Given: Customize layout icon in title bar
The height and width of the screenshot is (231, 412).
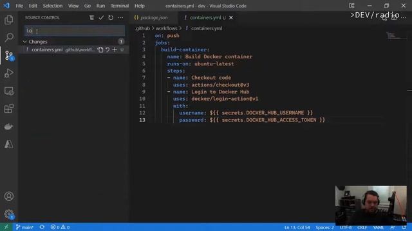Looking at the screenshot, I should pyautogui.click(x=351, y=6).
